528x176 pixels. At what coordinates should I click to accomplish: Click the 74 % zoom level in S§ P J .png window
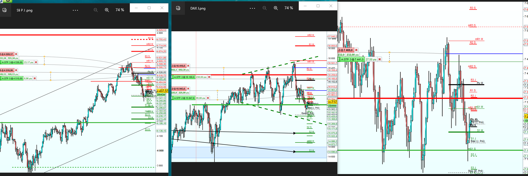[120, 10]
